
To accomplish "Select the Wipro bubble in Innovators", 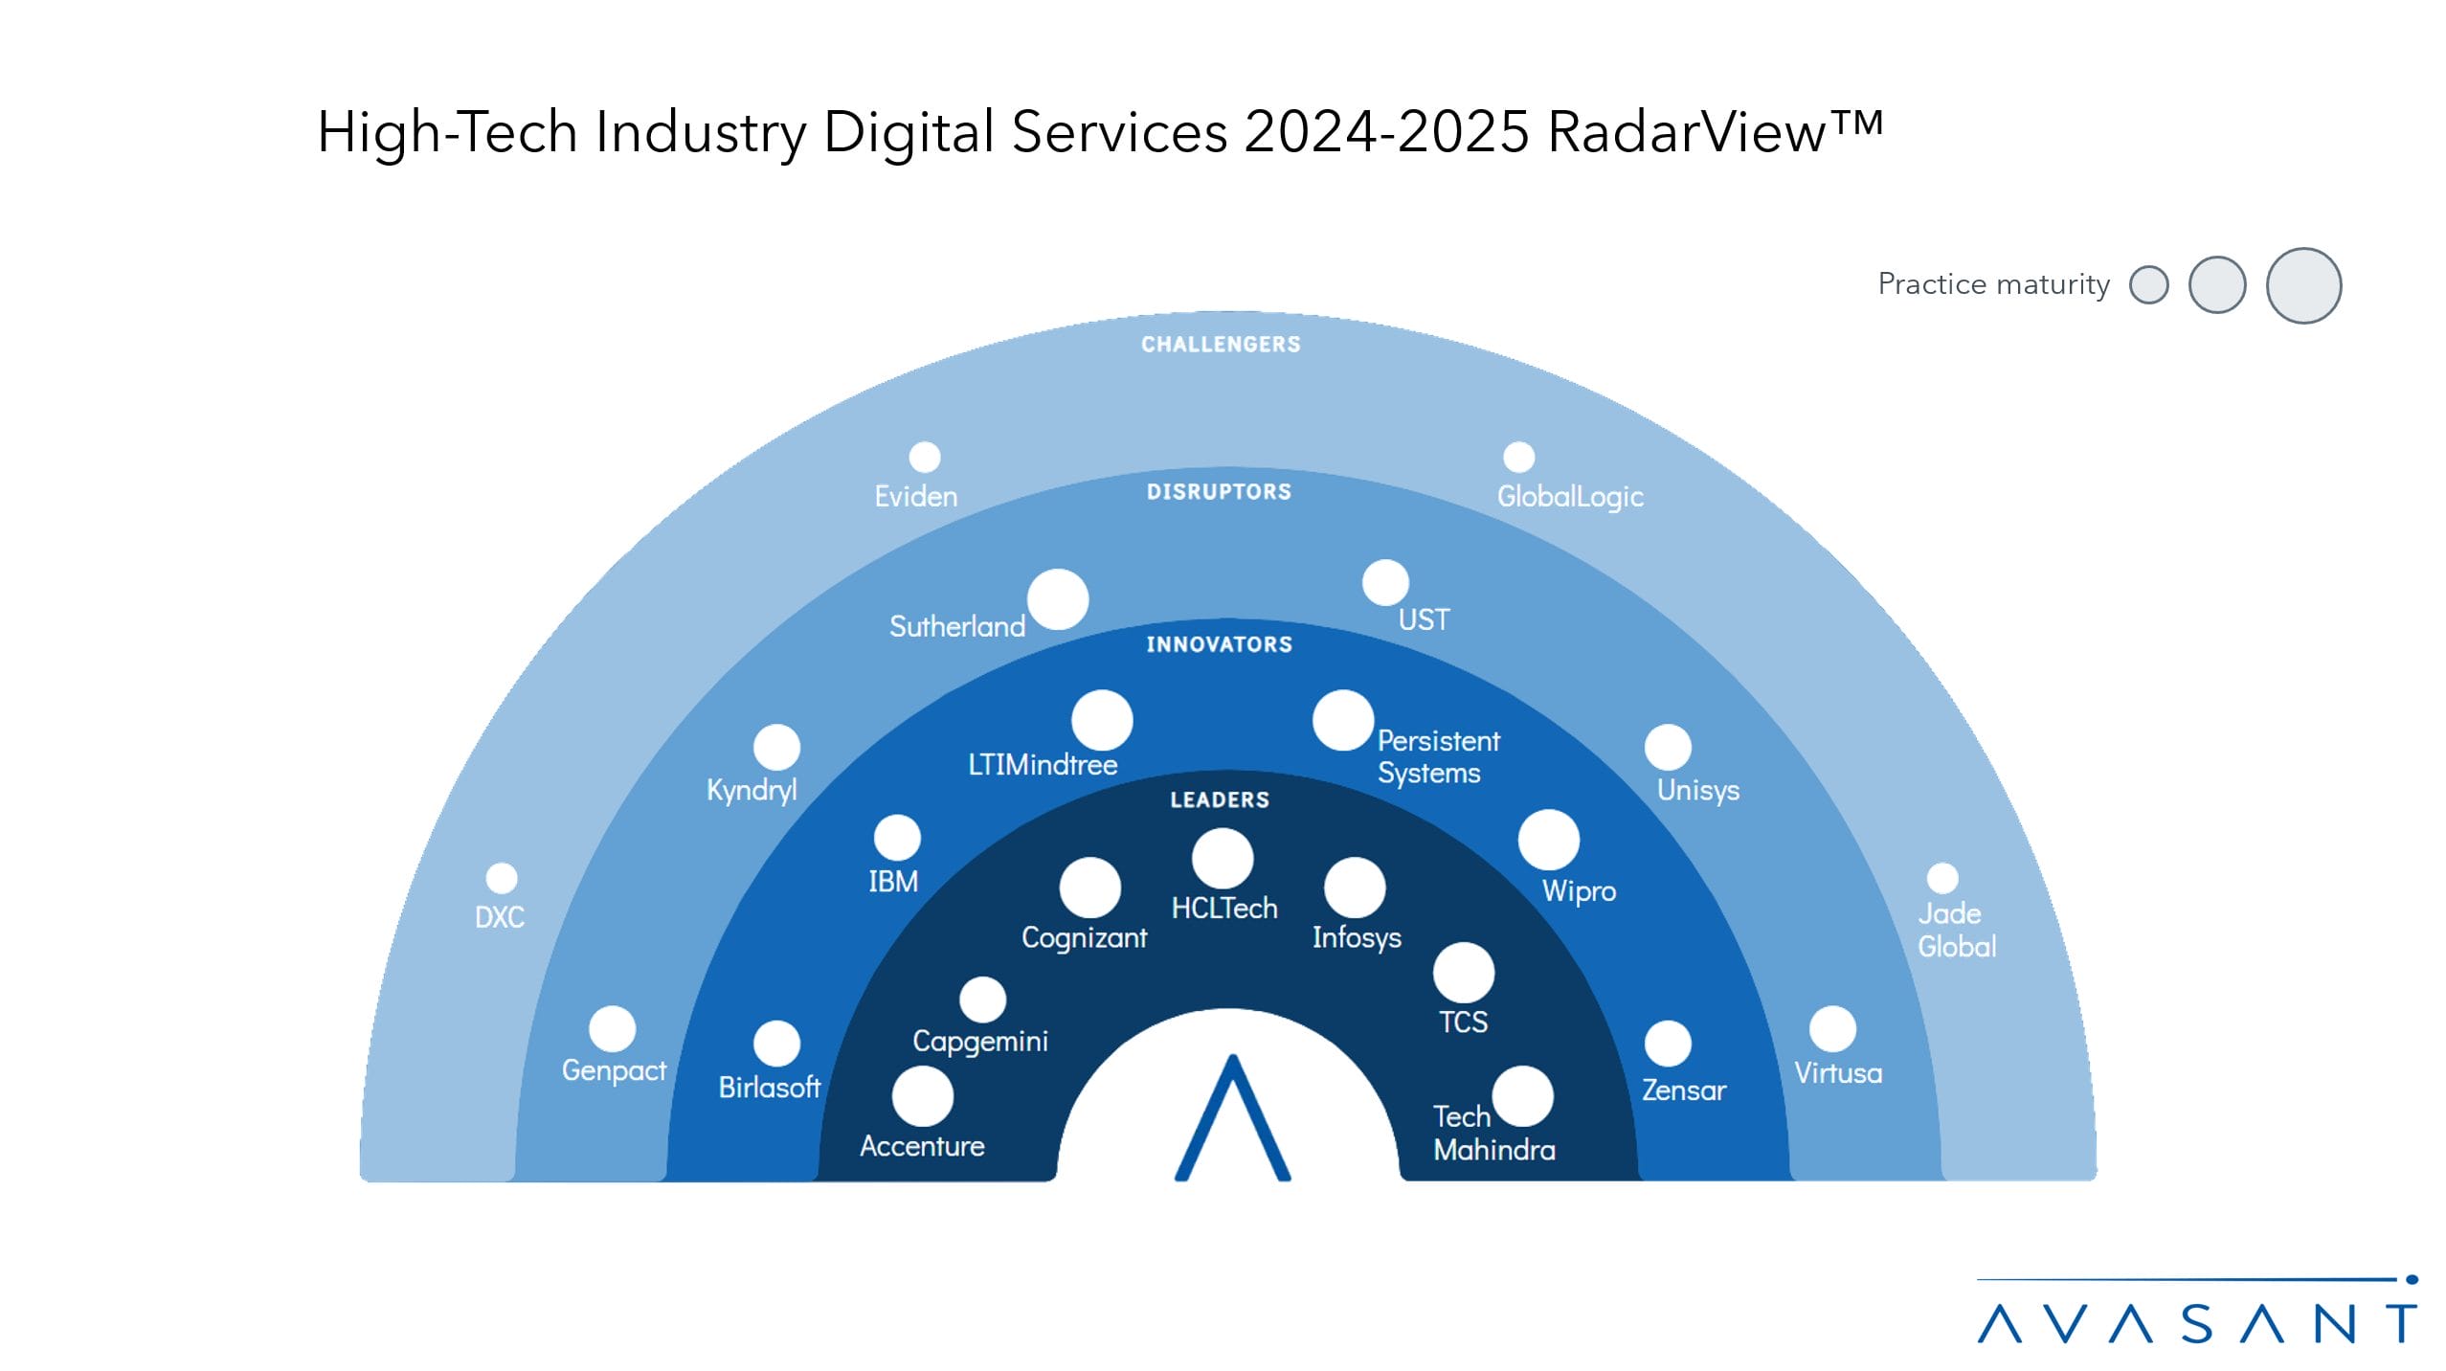I will [x=1548, y=840].
